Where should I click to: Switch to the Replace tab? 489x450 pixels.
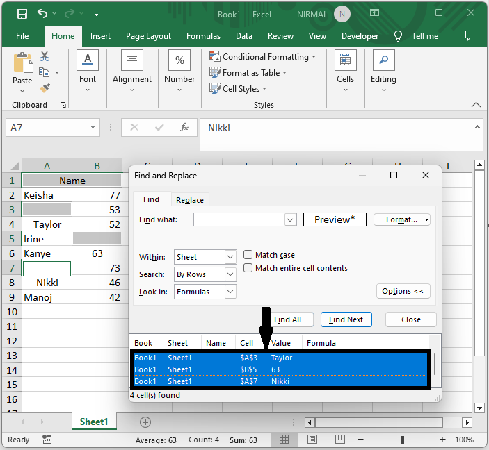coord(190,200)
